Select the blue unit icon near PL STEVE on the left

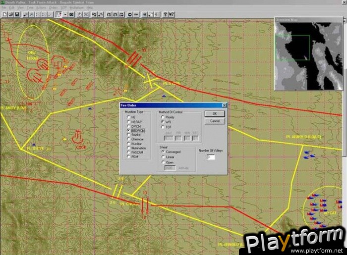click(34, 145)
